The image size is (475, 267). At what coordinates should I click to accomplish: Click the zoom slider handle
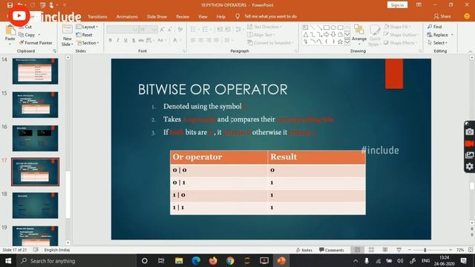pyautogui.click(x=425, y=250)
